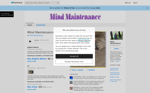Click the track progress slider handle
The height and width of the screenshot is (93, 150).
(x=35, y=43)
